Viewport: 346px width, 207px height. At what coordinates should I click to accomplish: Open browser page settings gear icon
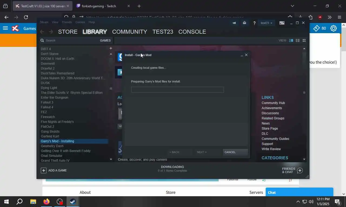(334, 28)
